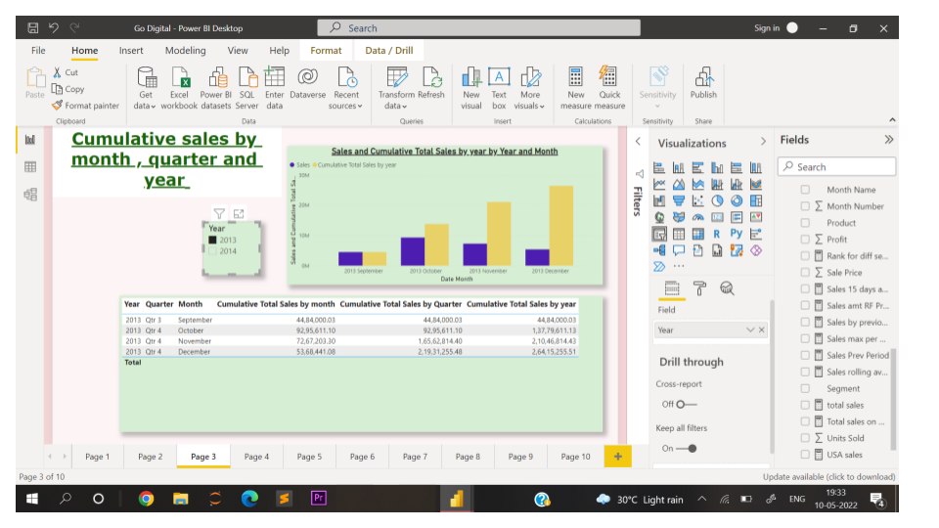Open the Format paint roller tab
The height and width of the screenshot is (528, 939).
[699, 288]
